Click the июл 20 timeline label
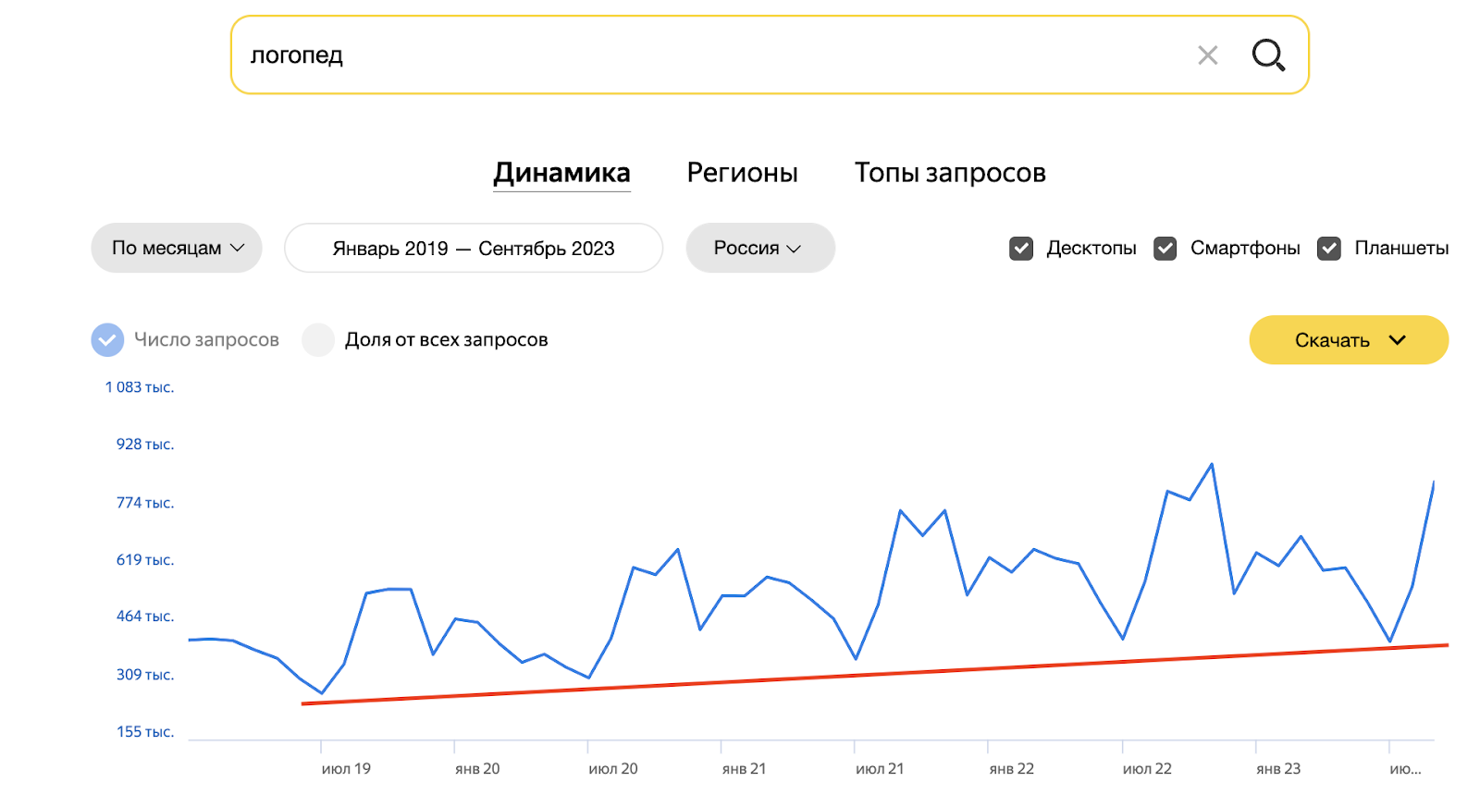 [x=613, y=769]
